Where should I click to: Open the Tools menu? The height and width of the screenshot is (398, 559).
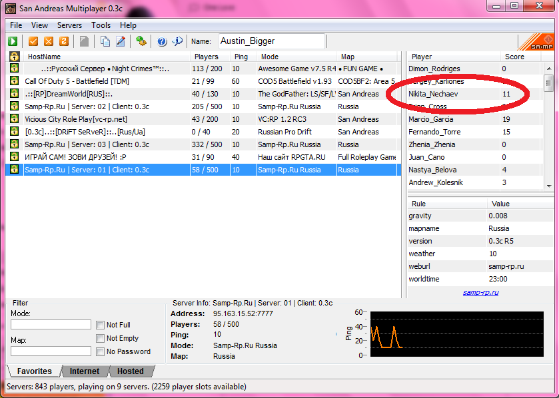click(101, 25)
